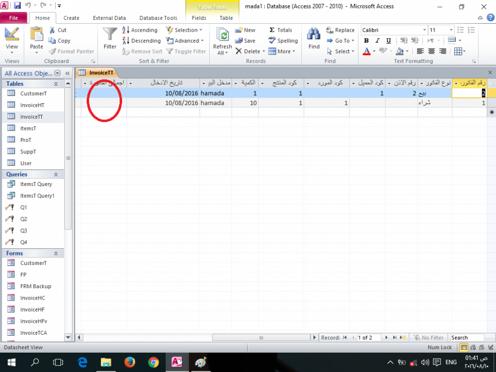Image resolution: width=496 pixels, height=372 pixels.
Task: Toggle bullets list formatting
Action: [460, 30]
